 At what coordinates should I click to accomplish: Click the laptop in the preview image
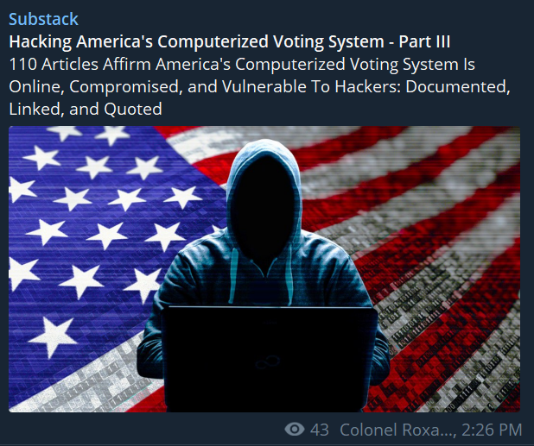coord(269,359)
